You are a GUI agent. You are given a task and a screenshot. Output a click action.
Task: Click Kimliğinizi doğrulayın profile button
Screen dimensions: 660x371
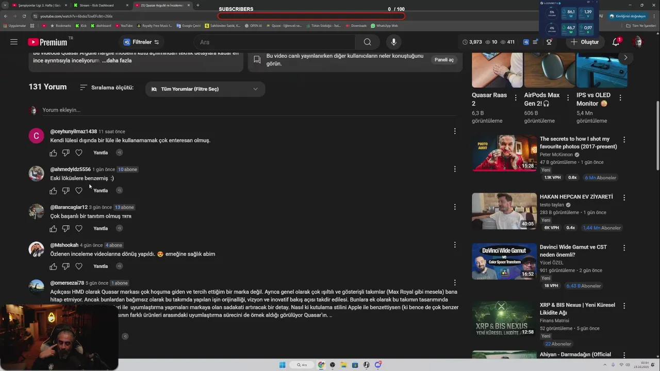point(628,16)
